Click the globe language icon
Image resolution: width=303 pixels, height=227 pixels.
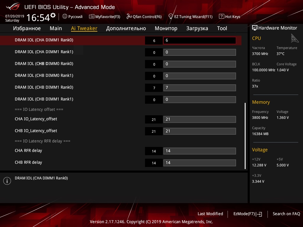[x=65, y=17]
